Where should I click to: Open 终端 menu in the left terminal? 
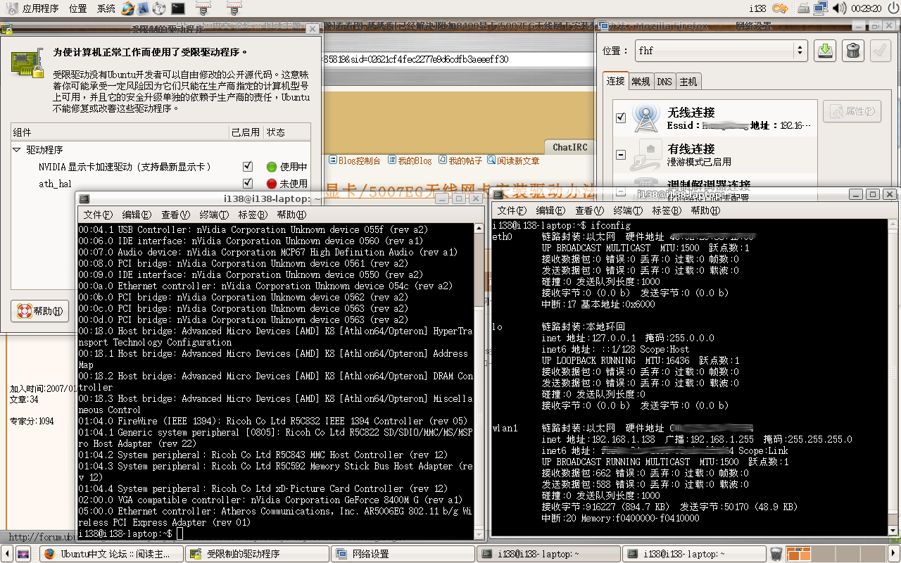point(214,215)
